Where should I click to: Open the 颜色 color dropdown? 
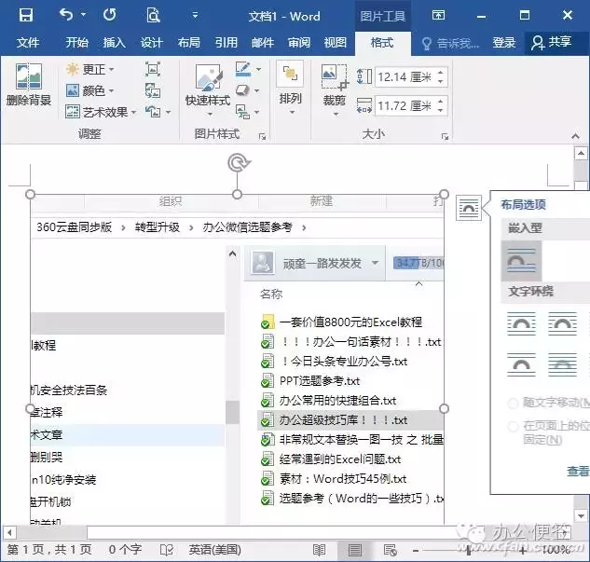89,90
